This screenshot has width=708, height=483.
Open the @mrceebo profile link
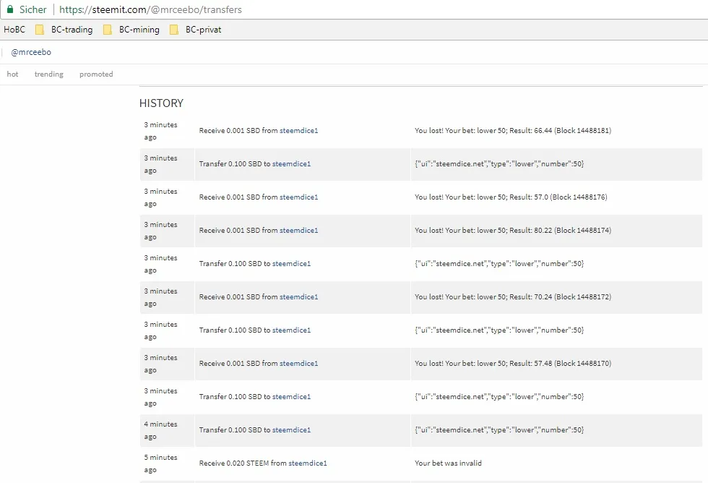30,52
